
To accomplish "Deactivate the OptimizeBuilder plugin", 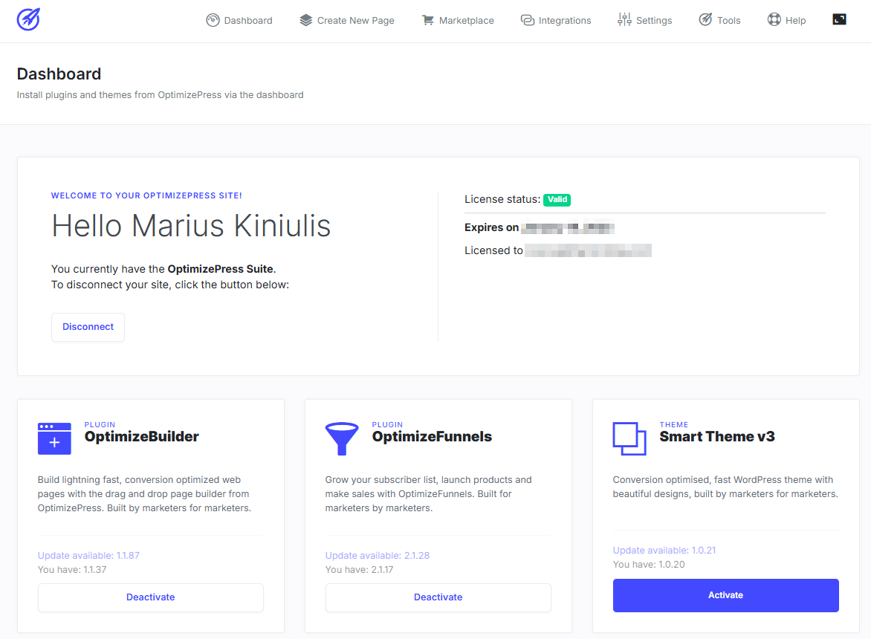I will coord(151,597).
